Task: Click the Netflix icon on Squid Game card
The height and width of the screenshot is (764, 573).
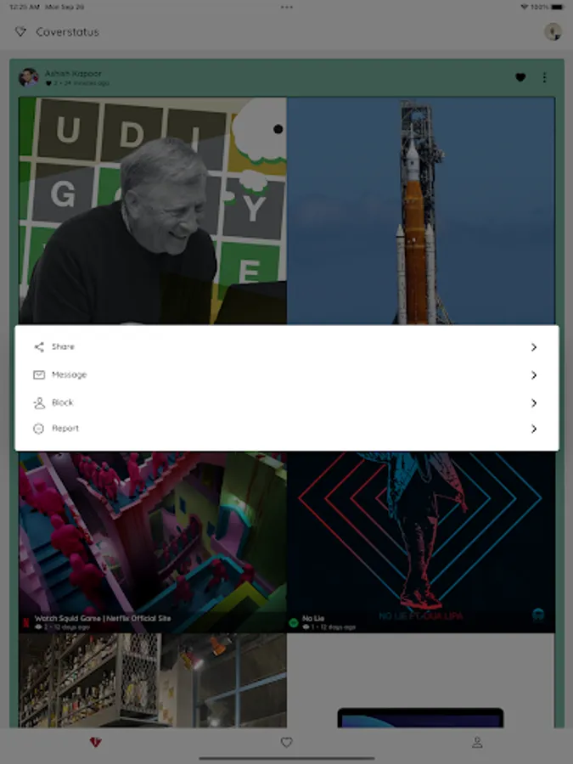Action: [25, 622]
